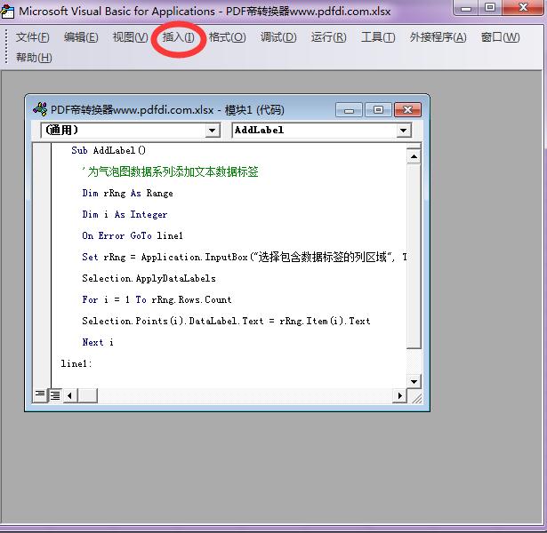
Task: Click the 'Set rRng = Application.InputBox' line
Action: pyautogui.click(x=245, y=257)
